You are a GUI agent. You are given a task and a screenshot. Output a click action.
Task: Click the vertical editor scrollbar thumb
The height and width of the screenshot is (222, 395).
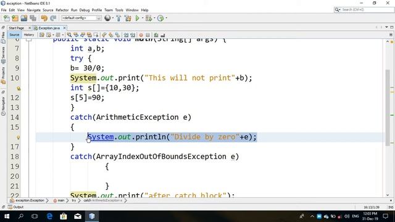pyautogui.click(x=388, y=107)
